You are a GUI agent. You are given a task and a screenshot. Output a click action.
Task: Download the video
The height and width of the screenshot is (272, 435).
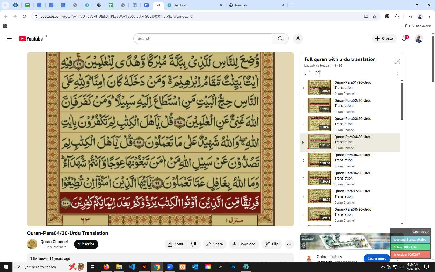[244, 244]
